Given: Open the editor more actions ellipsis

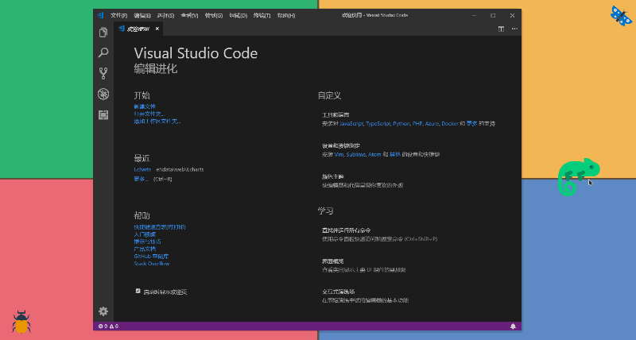Looking at the screenshot, I should [514, 29].
